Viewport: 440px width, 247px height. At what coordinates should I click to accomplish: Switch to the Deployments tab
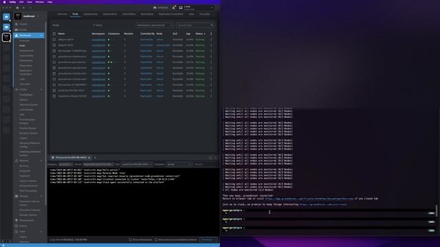point(91,14)
